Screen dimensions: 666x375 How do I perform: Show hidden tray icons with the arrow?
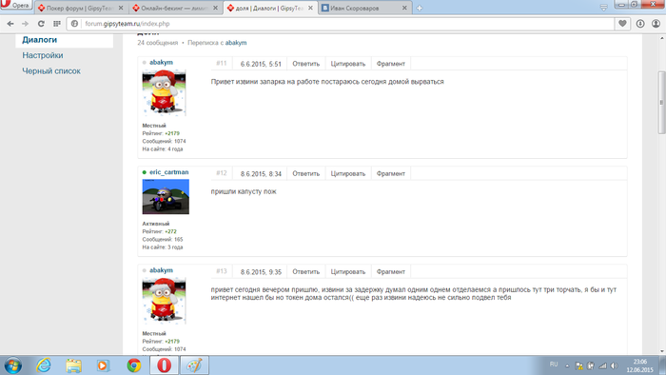[567, 365]
